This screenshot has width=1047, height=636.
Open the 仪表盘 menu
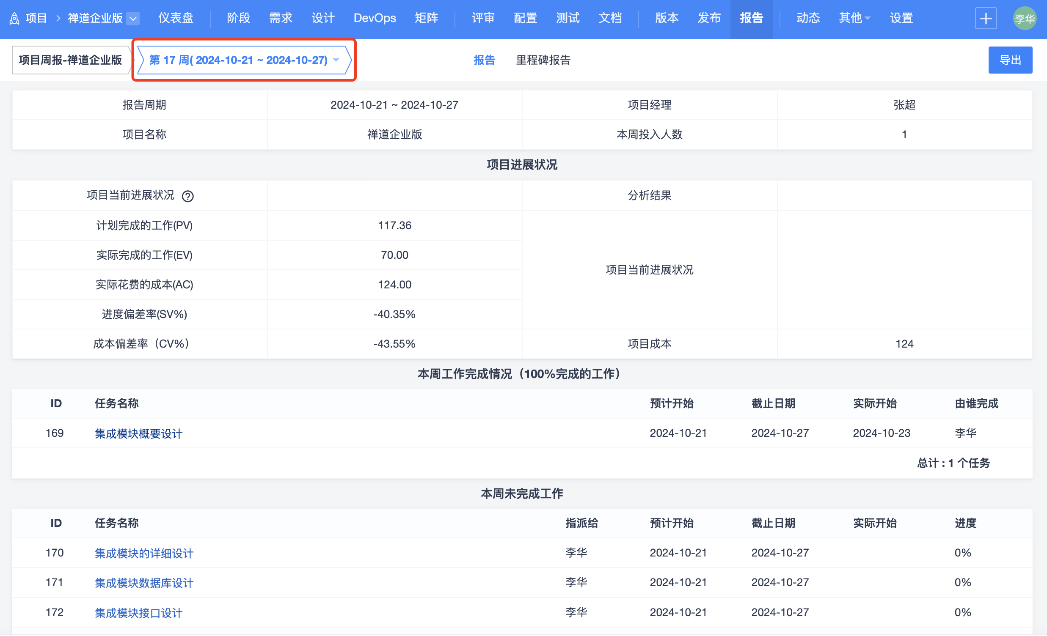(x=176, y=18)
